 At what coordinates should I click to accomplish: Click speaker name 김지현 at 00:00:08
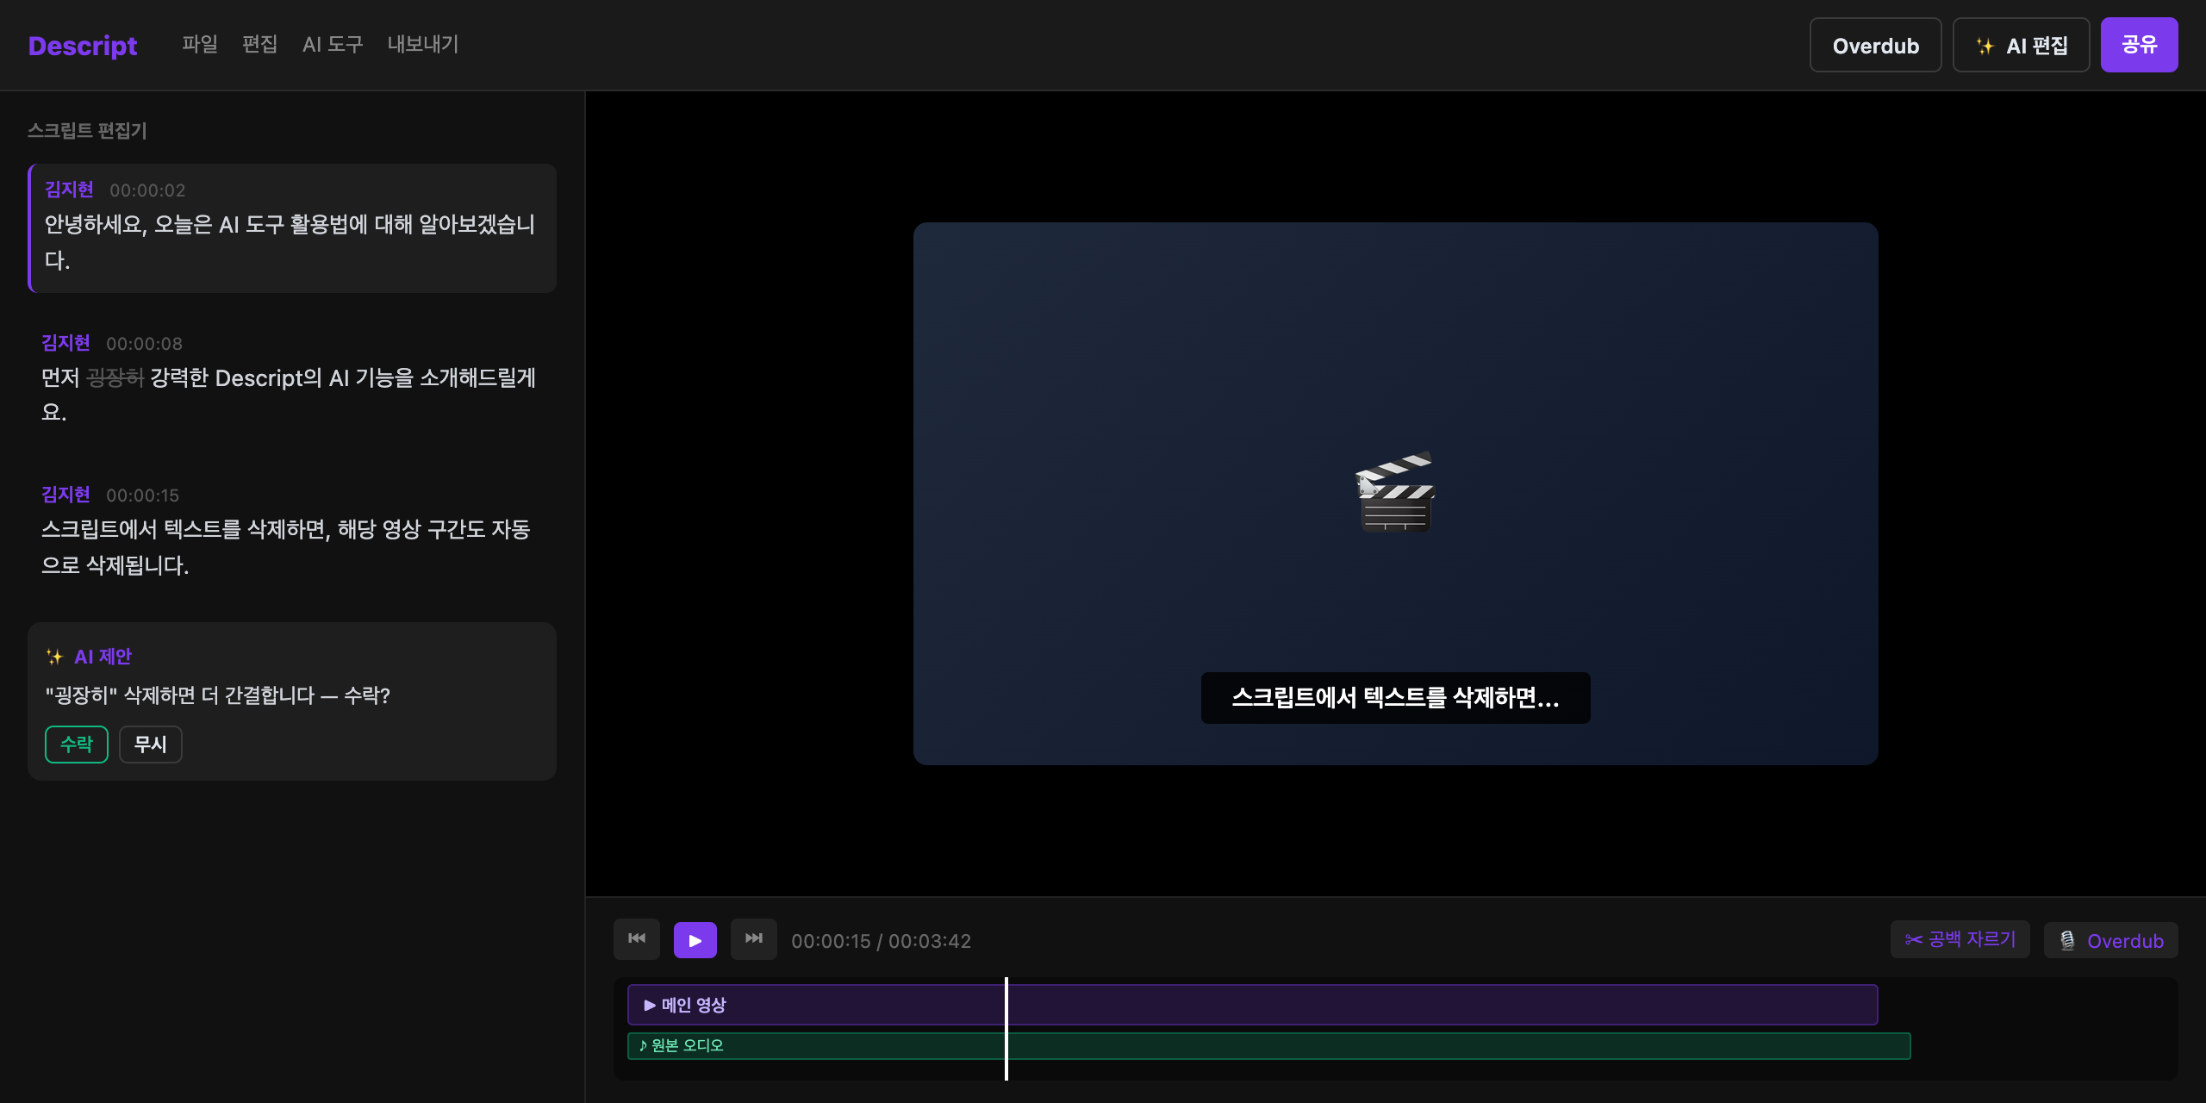pyautogui.click(x=65, y=343)
